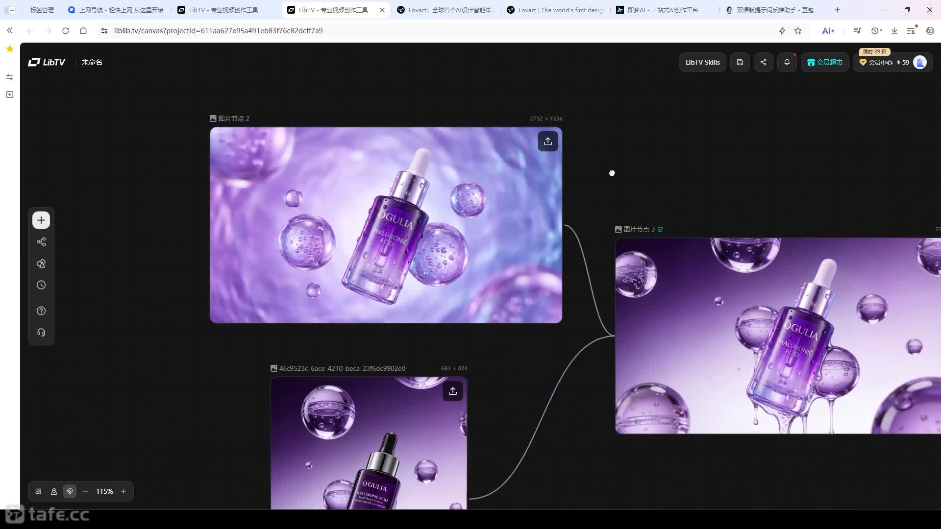This screenshot has width=941, height=529.
Task: Switch to the 上网导航 browser tab
Action: coord(116,10)
